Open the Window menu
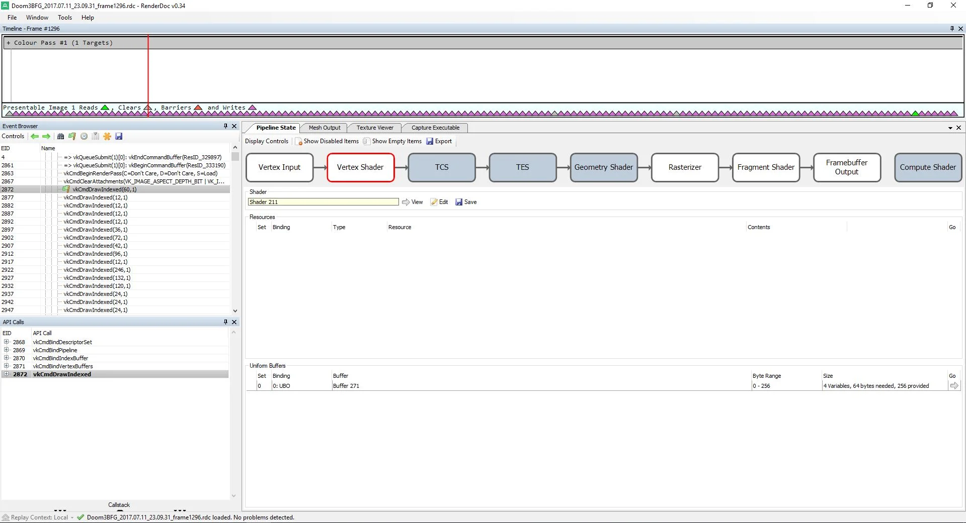The width and height of the screenshot is (966, 523). (37, 18)
